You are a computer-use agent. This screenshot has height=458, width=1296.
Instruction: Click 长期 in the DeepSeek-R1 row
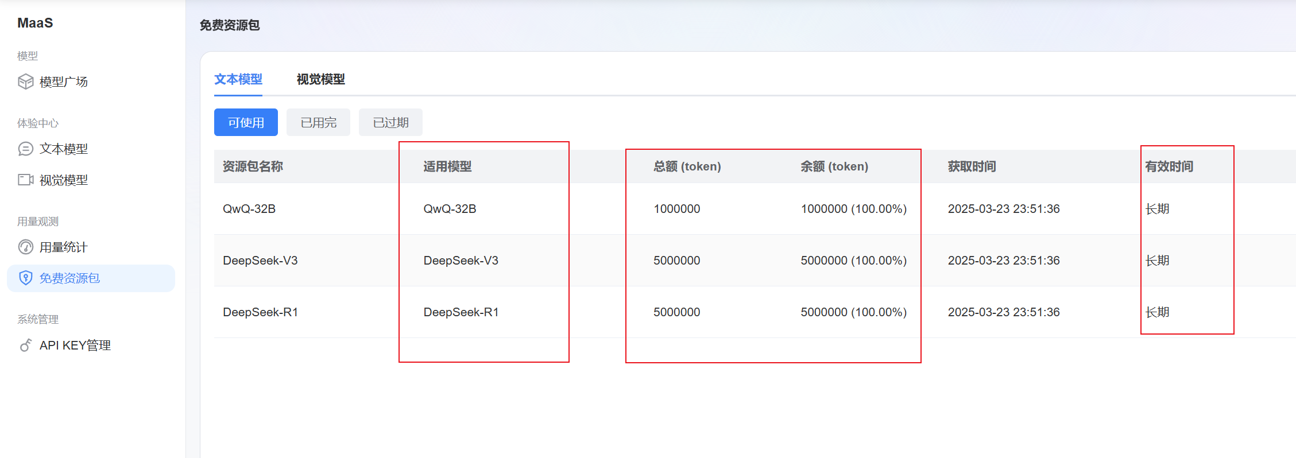(x=1157, y=312)
